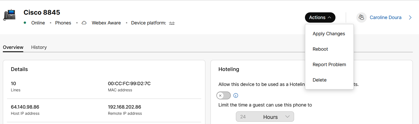Toggle the Hoteling host switch
Image resolution: width=419 pixels, height=124 pixels.
point(224,95)
